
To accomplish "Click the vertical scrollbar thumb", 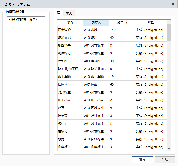I will [x=169, y=32].
